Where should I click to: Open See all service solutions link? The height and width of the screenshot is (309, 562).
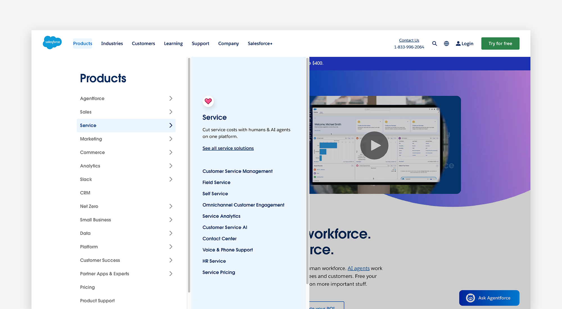228,148
